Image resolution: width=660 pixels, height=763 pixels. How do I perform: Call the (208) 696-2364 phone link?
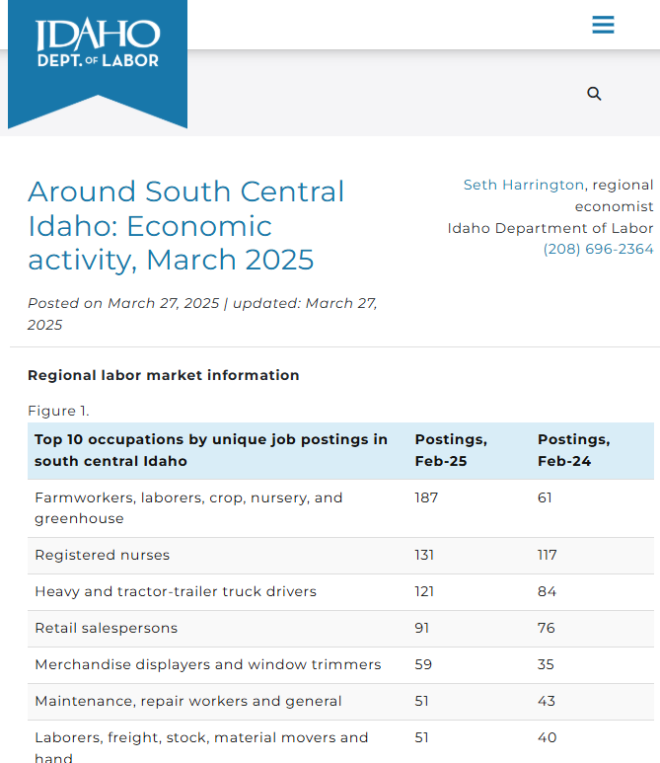[x=598, y=249]
